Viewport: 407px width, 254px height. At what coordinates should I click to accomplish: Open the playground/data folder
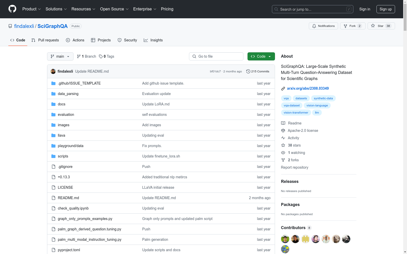coord(70,146)
